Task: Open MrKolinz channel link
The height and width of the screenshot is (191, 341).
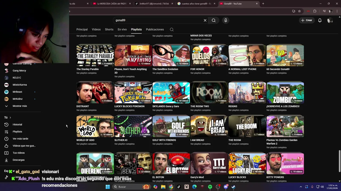Action: click(18, 99)
